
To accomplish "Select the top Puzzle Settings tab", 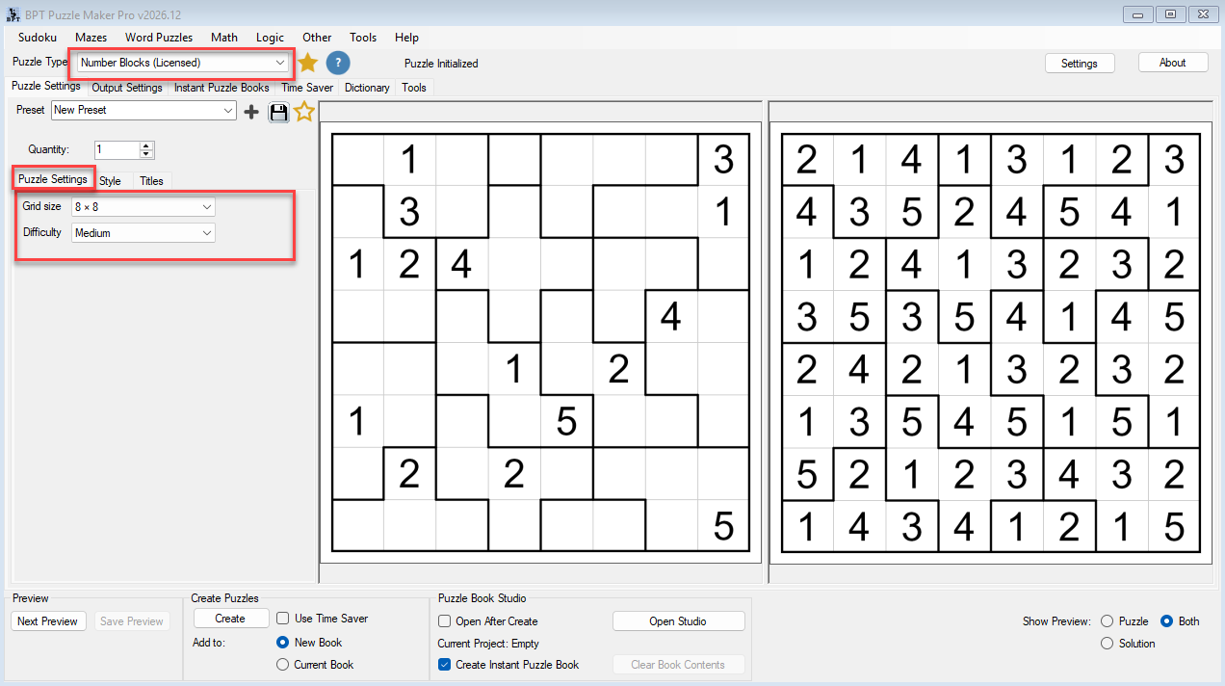I will pos(46,87).
